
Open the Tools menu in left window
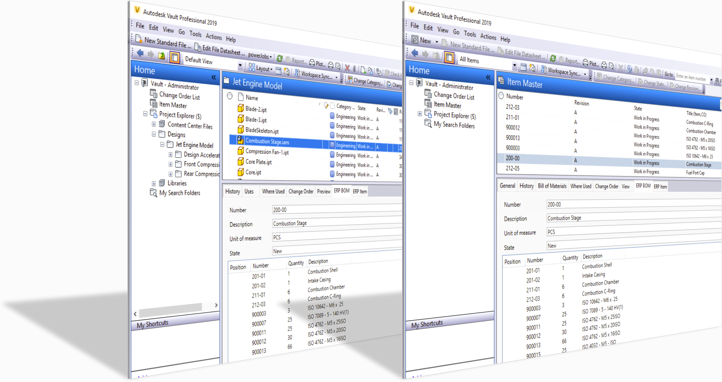(195, 34)
